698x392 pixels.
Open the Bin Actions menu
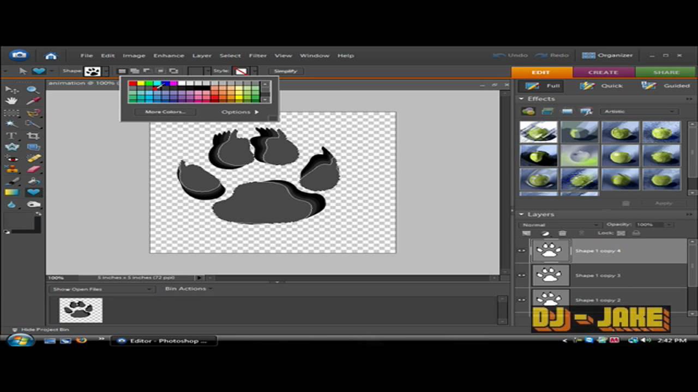click(188, 289)
